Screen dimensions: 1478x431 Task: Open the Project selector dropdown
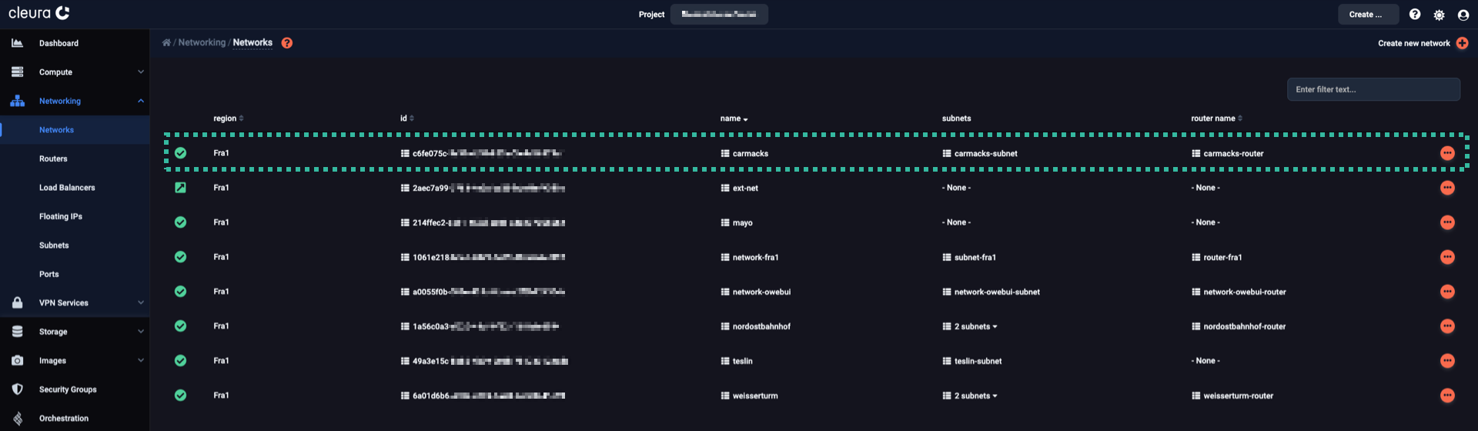tap(719, 15)
